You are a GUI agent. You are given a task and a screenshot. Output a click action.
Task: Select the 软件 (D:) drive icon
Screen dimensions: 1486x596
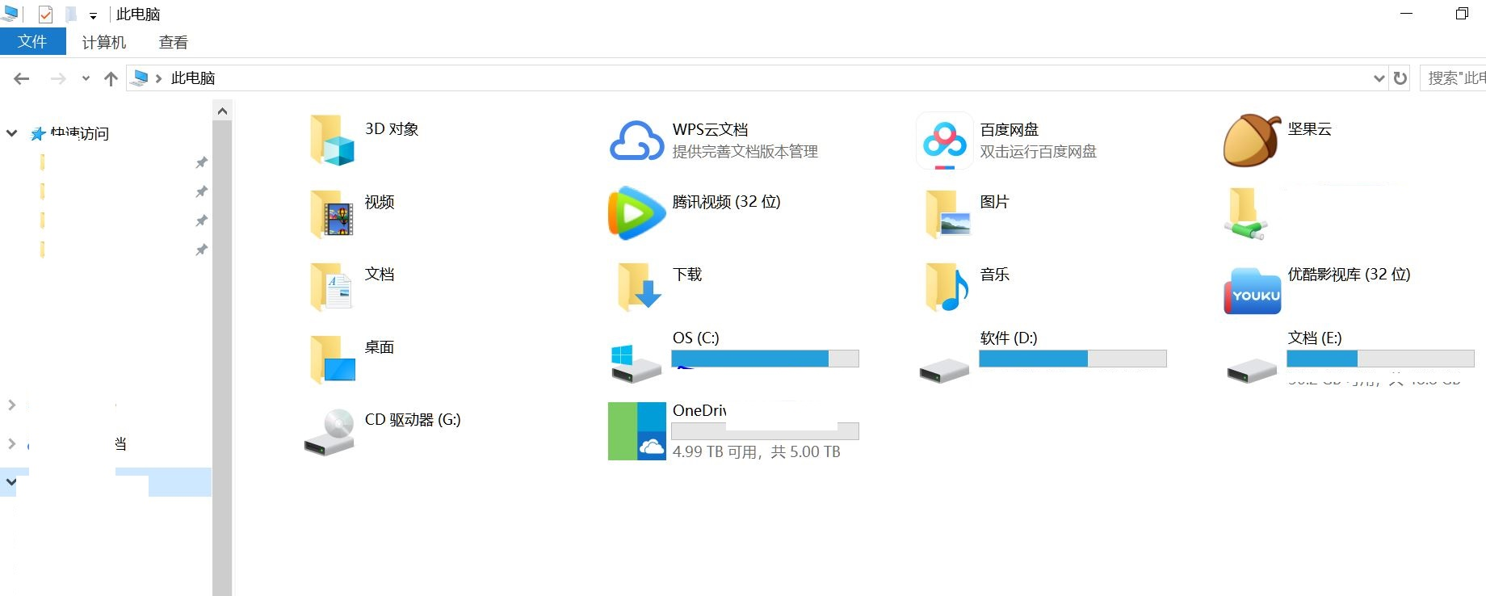[x=944, y=371]
